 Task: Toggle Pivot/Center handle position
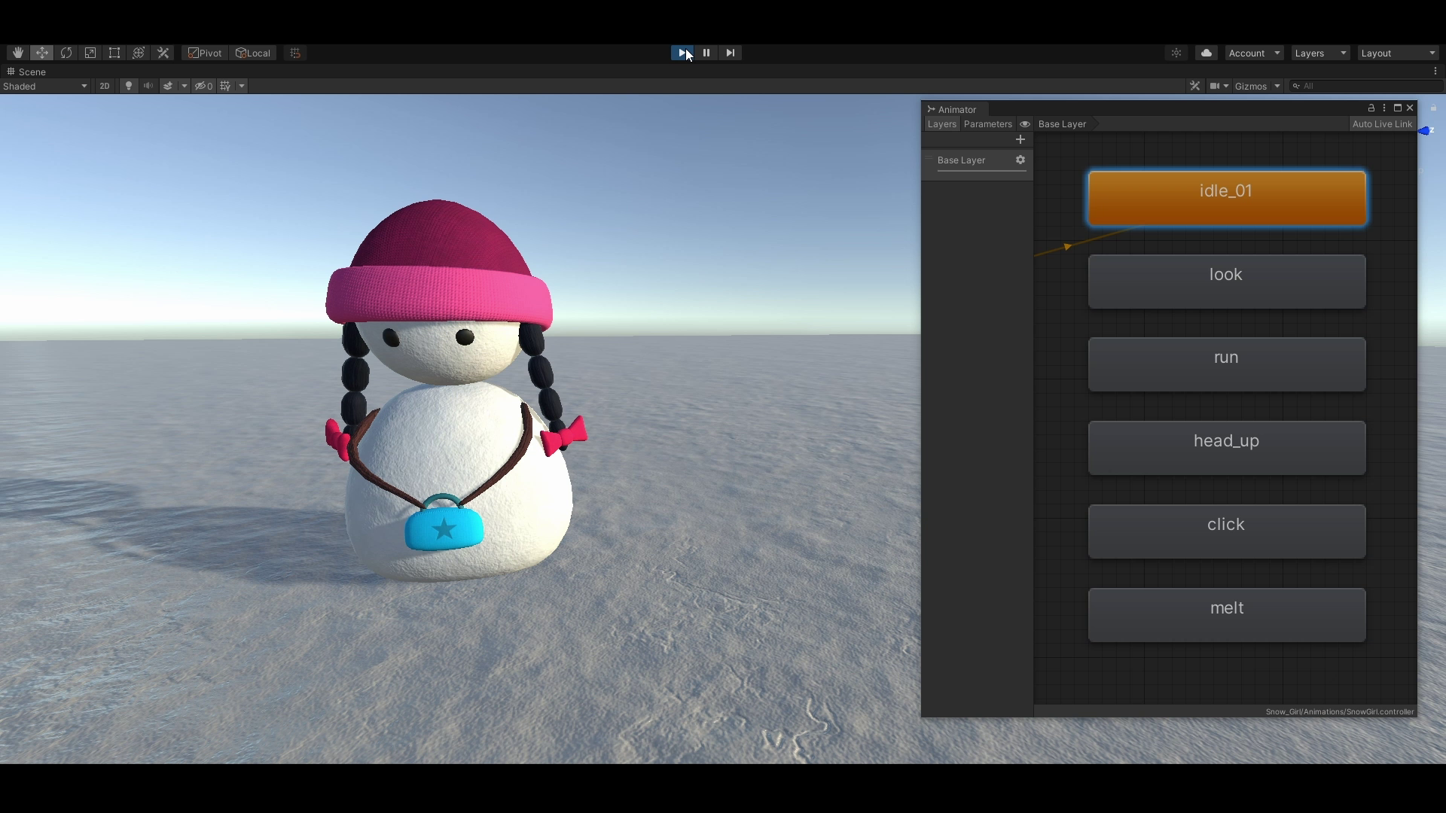click(x=205, y=53)
